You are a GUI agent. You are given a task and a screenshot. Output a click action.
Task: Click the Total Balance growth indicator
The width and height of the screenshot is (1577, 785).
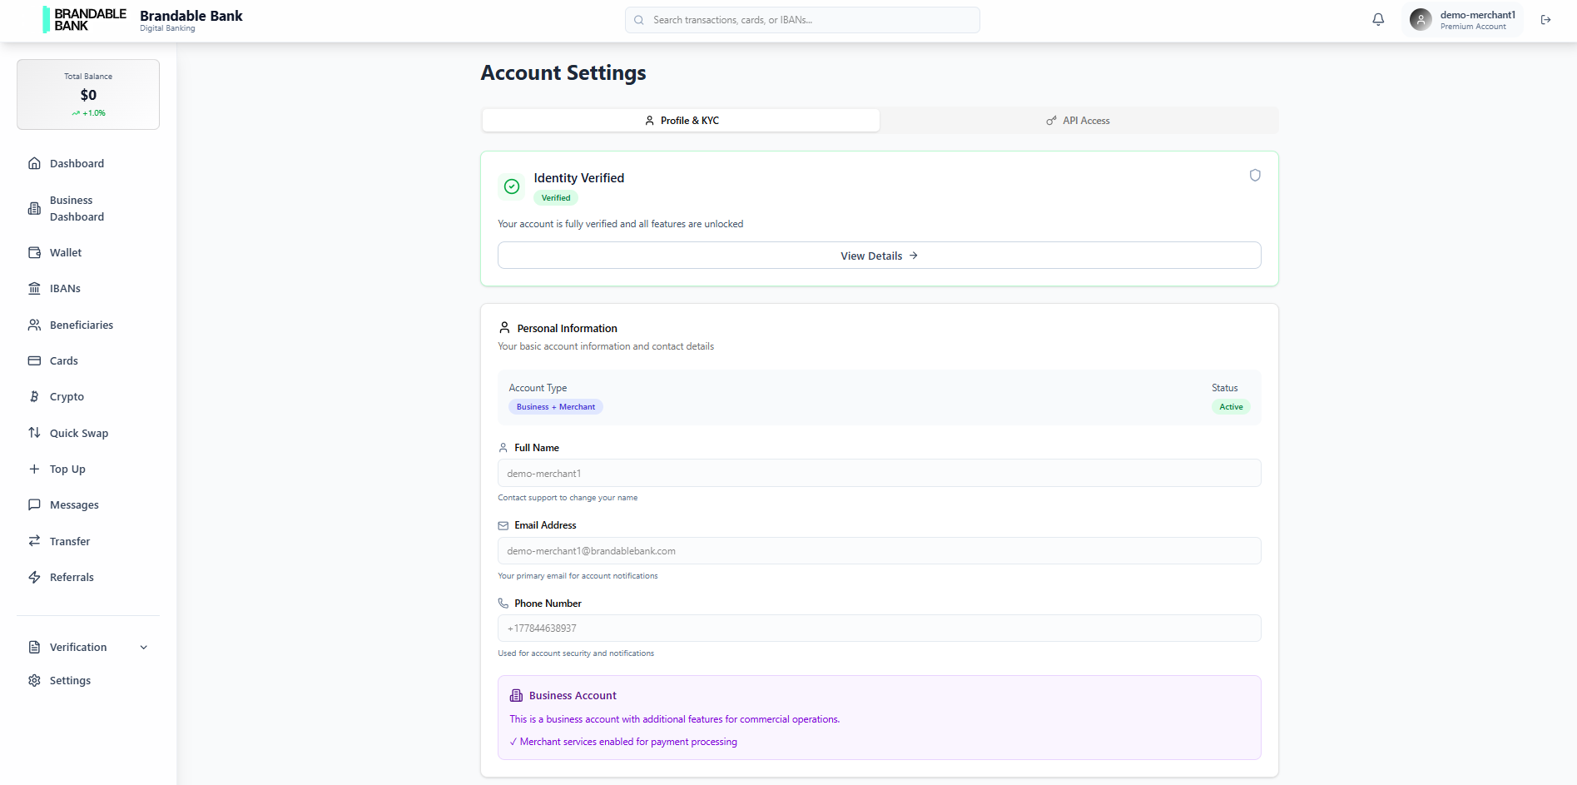(x=87, y=113)
